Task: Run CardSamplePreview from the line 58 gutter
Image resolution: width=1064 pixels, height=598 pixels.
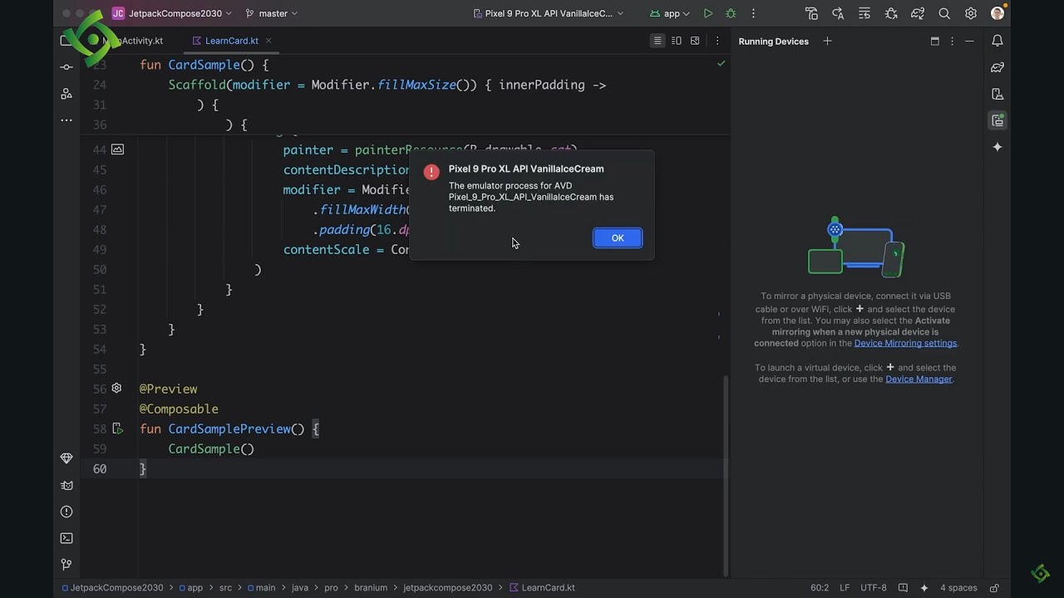Action: click(x=117, y=429)
